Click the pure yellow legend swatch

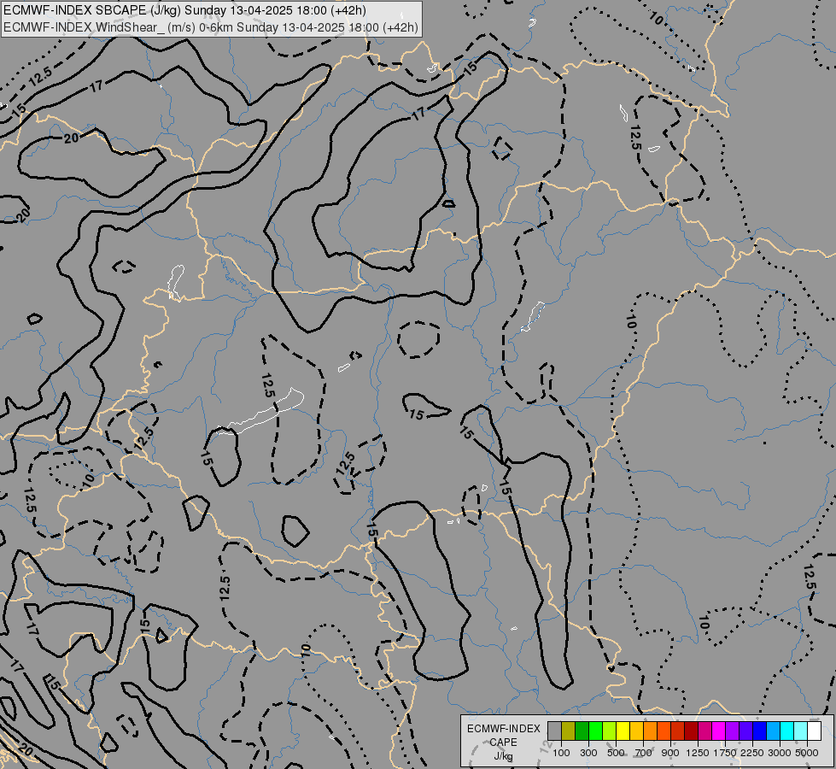pos(623,731)
